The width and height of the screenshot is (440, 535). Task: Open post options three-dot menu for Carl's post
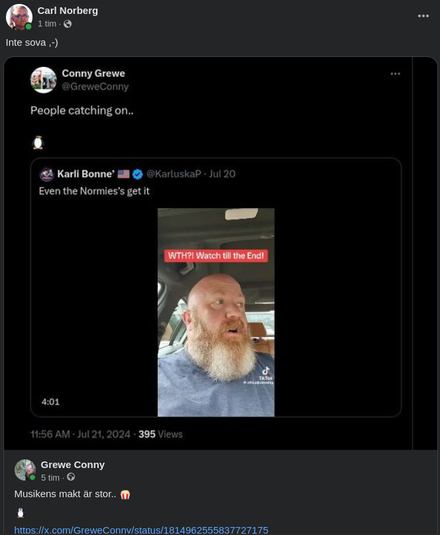tap(423, 16)
